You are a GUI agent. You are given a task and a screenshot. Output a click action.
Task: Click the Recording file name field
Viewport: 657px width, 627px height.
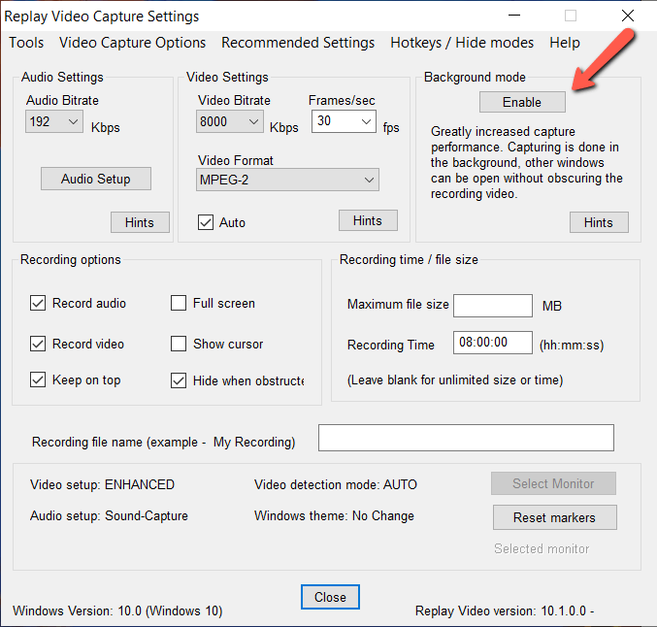466,438
